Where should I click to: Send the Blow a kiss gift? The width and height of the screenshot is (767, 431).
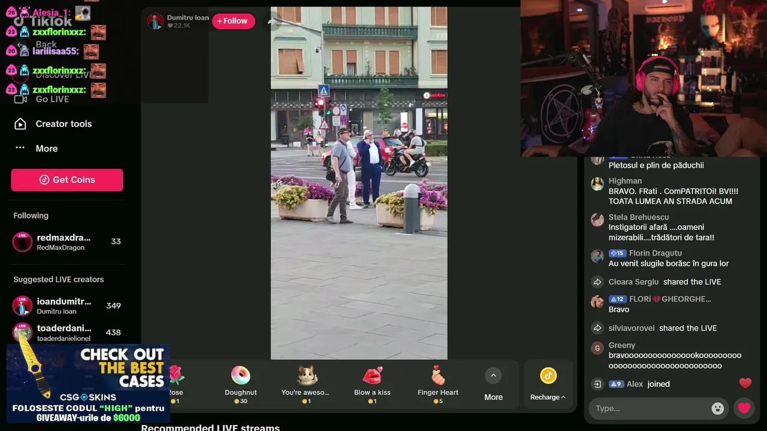tap(372, 384)
